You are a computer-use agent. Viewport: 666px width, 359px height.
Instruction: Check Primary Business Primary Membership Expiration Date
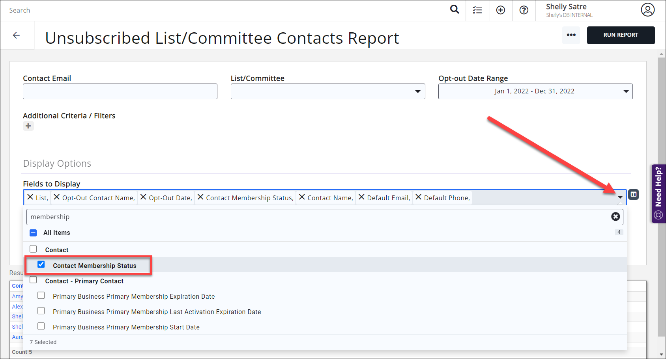(x=41, y=296)
